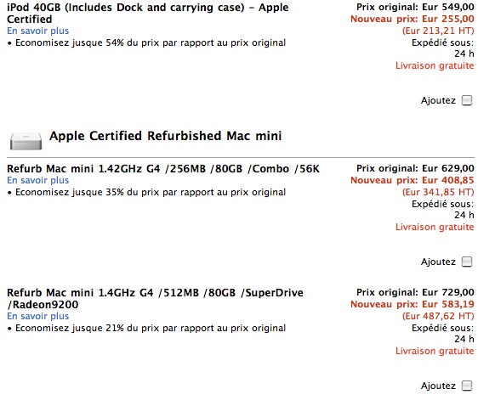Click the Refurb Mac mini 1.4GHz SuperDrive title
This screenshot has width=478, height=400.
[x=155, y=298]
